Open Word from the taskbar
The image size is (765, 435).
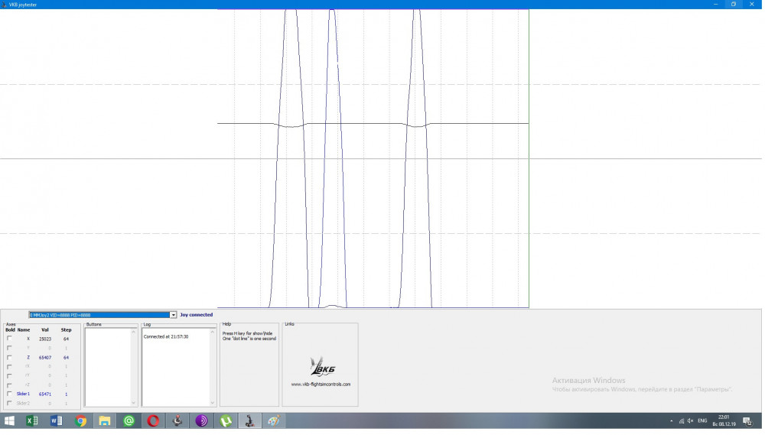56,422
